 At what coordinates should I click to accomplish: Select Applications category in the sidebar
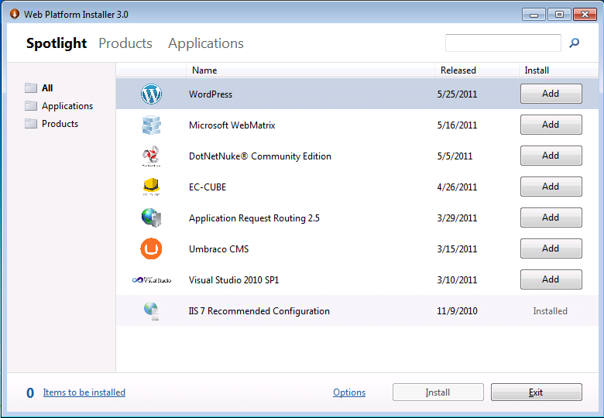(67, 106)
